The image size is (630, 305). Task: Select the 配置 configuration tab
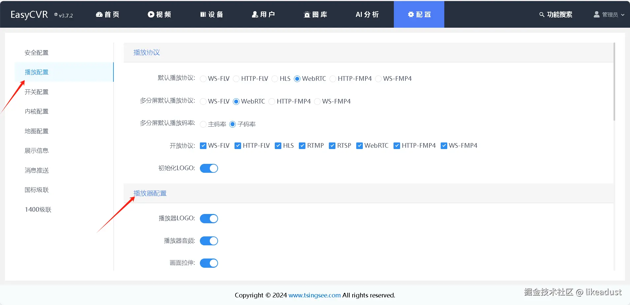(x=419, y=15)
